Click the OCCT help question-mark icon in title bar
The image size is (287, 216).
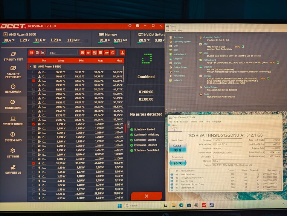(x=130, y=26)
